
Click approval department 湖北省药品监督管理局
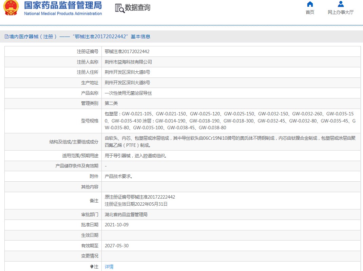click(126, 214)
